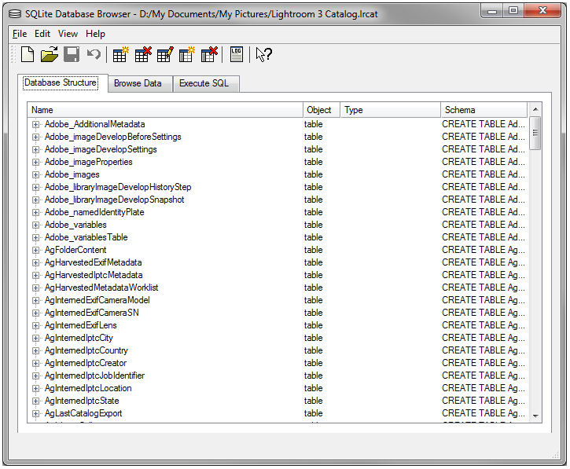
Task: Expand the AgHarvestedExifMetadata table node
Action: tap(35, 262)
